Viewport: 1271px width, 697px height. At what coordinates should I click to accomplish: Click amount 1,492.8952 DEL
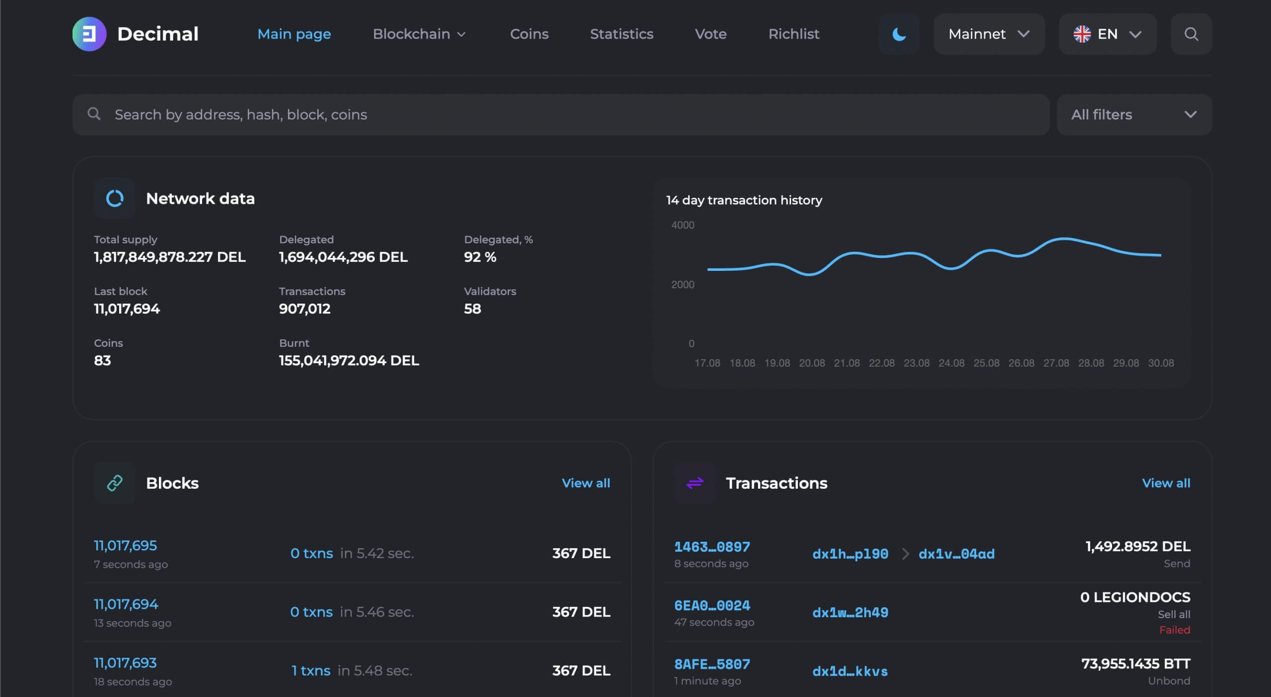pyautogui.click(x=1137, y=546)
